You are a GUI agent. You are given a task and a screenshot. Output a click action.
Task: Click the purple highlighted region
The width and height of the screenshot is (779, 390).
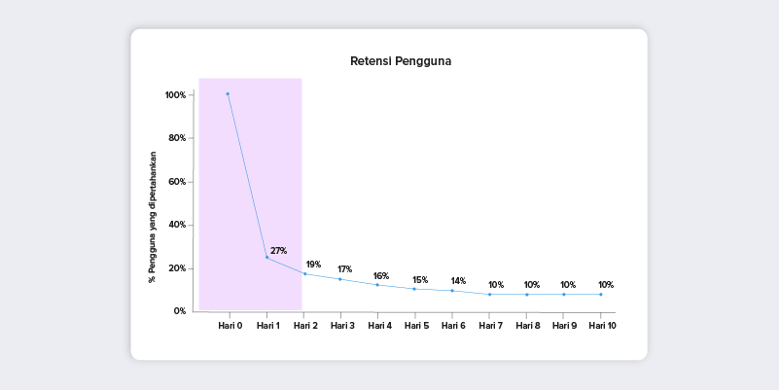[x=250, y=194]
